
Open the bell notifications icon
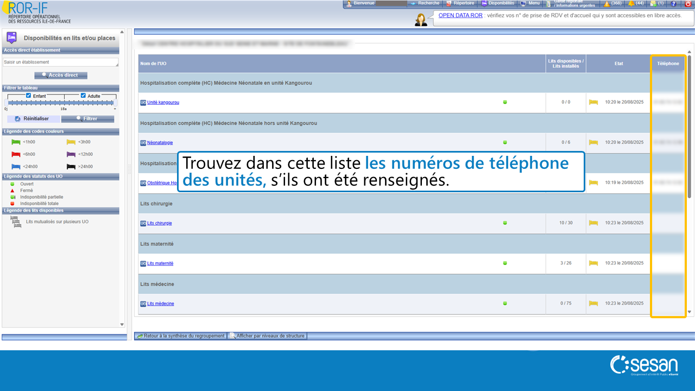(631, 3)
